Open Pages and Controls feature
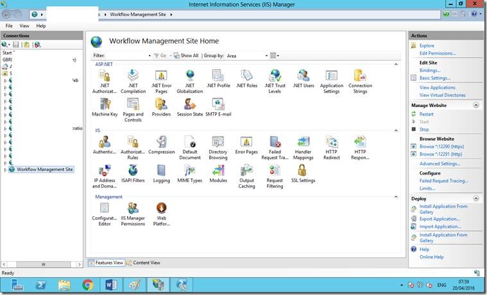 coord(133,110)
